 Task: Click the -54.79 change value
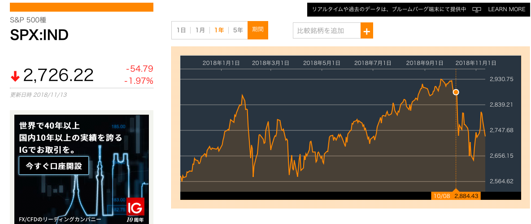139,69
